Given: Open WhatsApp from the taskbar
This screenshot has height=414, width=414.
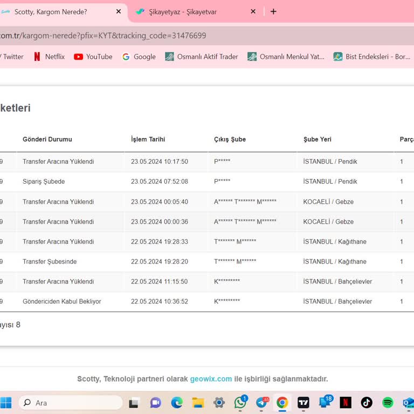Looking at the screenshot, I should coord(240,403).
